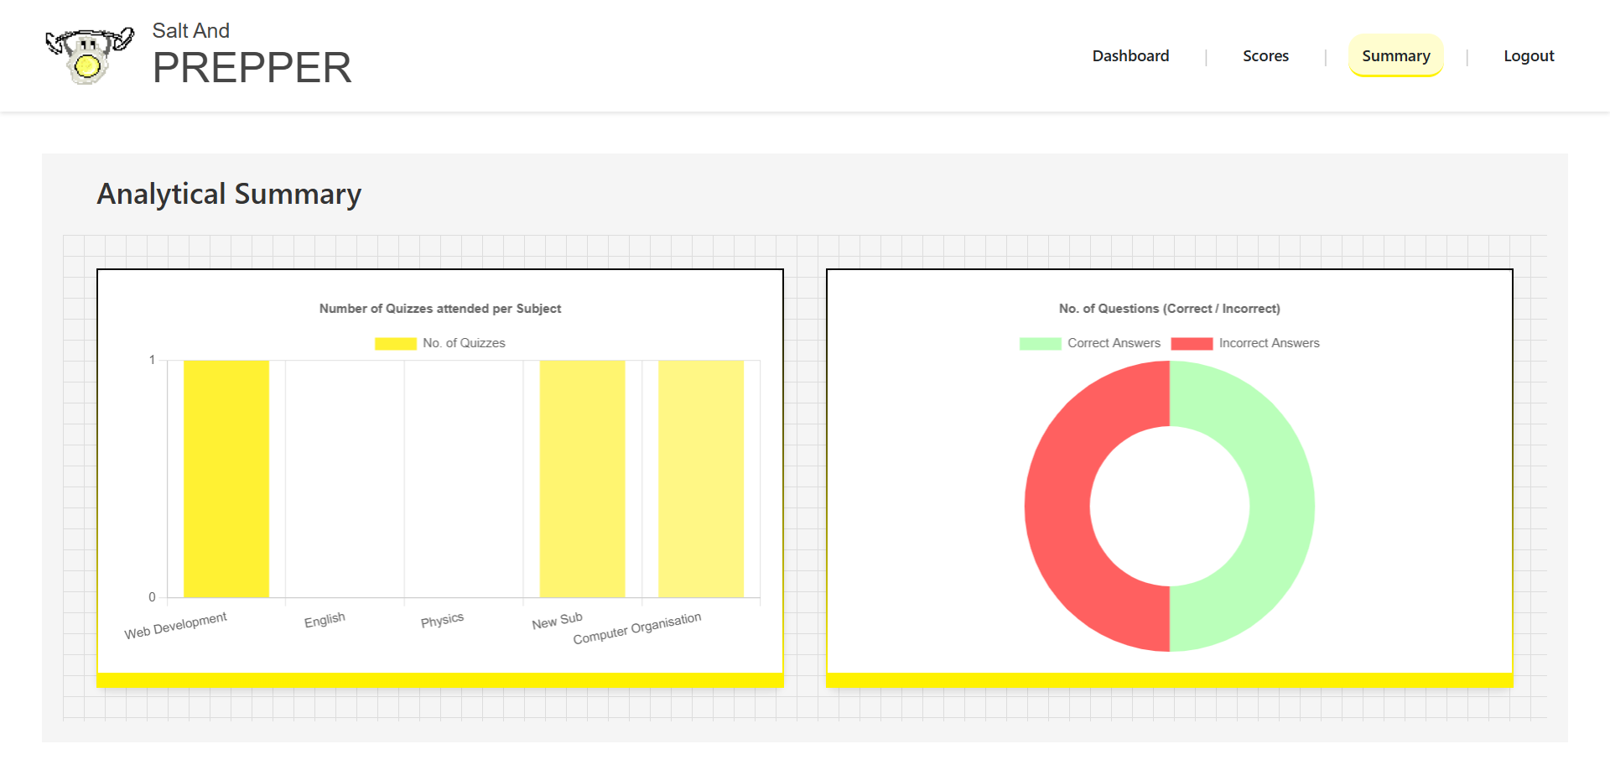
Task: Click the yellow No. of Quizzes legend swatch
Action: [395, 343]
